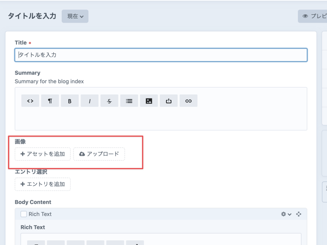327x245 pixels.
Task: Open the paragraph format tool in Summary
Action: click(50, 101)
